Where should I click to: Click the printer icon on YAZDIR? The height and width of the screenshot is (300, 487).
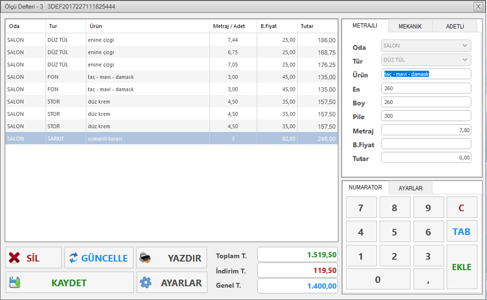click(x=145, y=257)
